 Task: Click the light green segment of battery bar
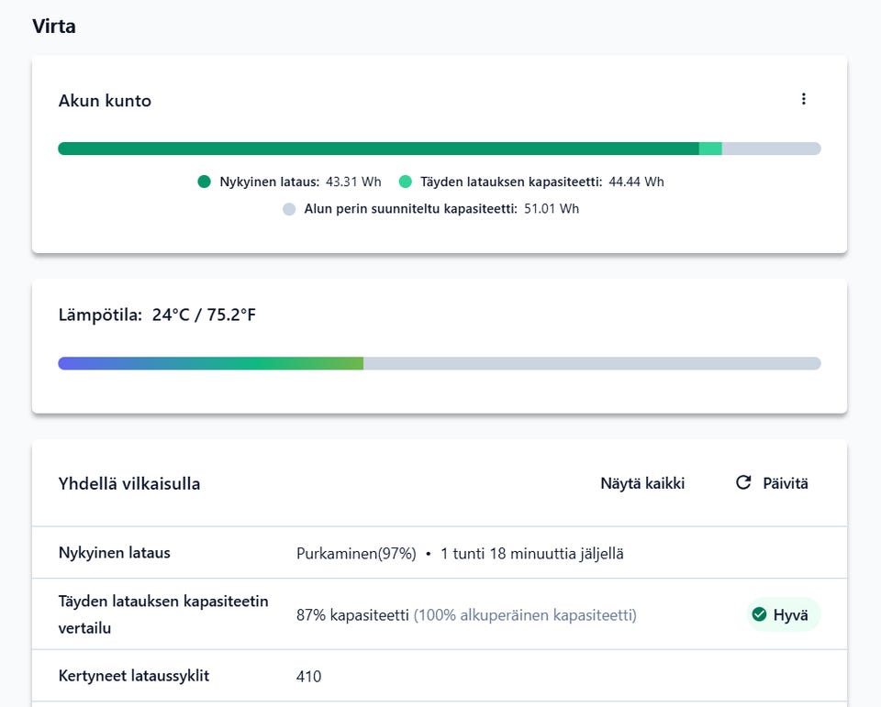click(710, 149)
